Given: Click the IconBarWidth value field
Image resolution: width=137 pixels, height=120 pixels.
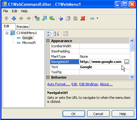Looking at the screenshot, I should (104, 46).
